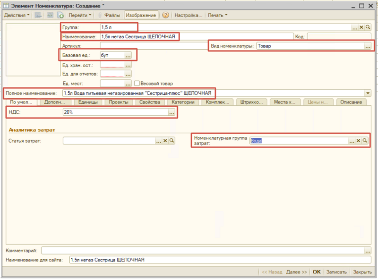
Task: Click the empty image preview area
Action: pyautogui.click(x=33, y=50)
